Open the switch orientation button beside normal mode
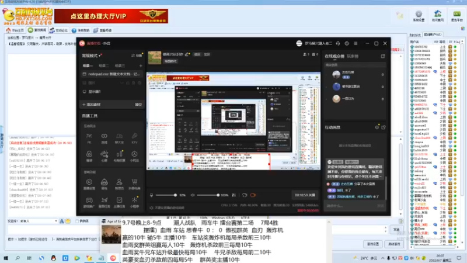This screenshot has width=467, height=263. click(137, 56)
